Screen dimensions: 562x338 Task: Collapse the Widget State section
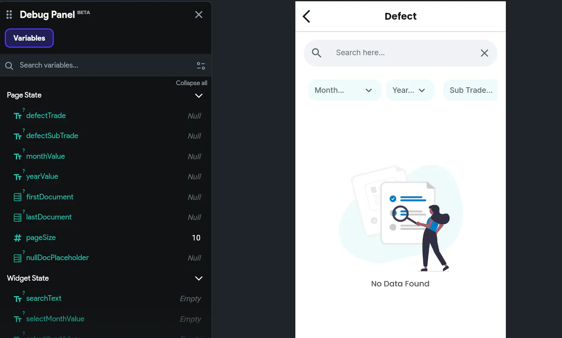click(199, 279)
